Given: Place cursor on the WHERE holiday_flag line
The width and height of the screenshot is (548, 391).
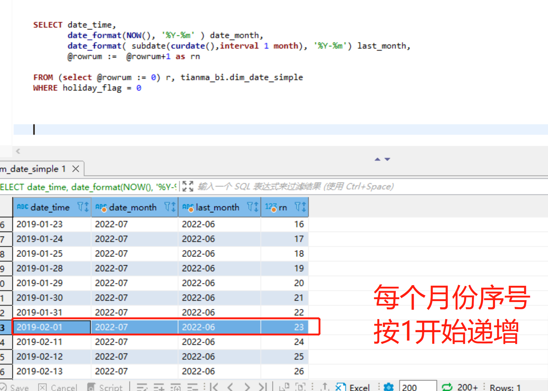Looking at the screenshot, I should tap(87, 88).
